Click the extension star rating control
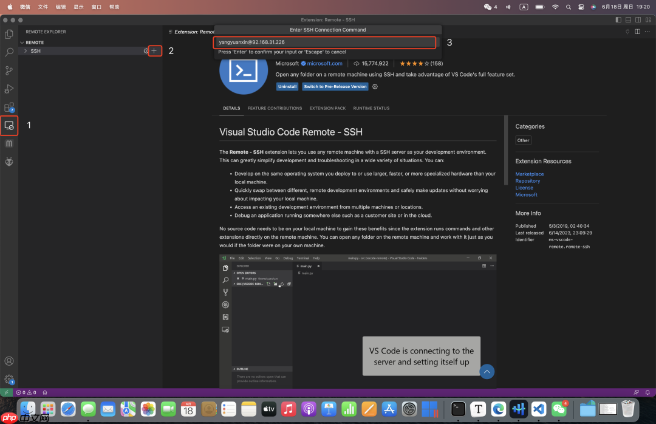Image resolution: width=656 pixels, height=424 pixels. click(x=416, y=63)
